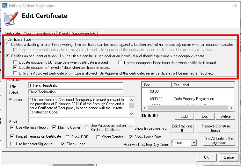Enable the Show Inspection Info checkbox
The height and width of the screenshot is (166, 241).
131,128
